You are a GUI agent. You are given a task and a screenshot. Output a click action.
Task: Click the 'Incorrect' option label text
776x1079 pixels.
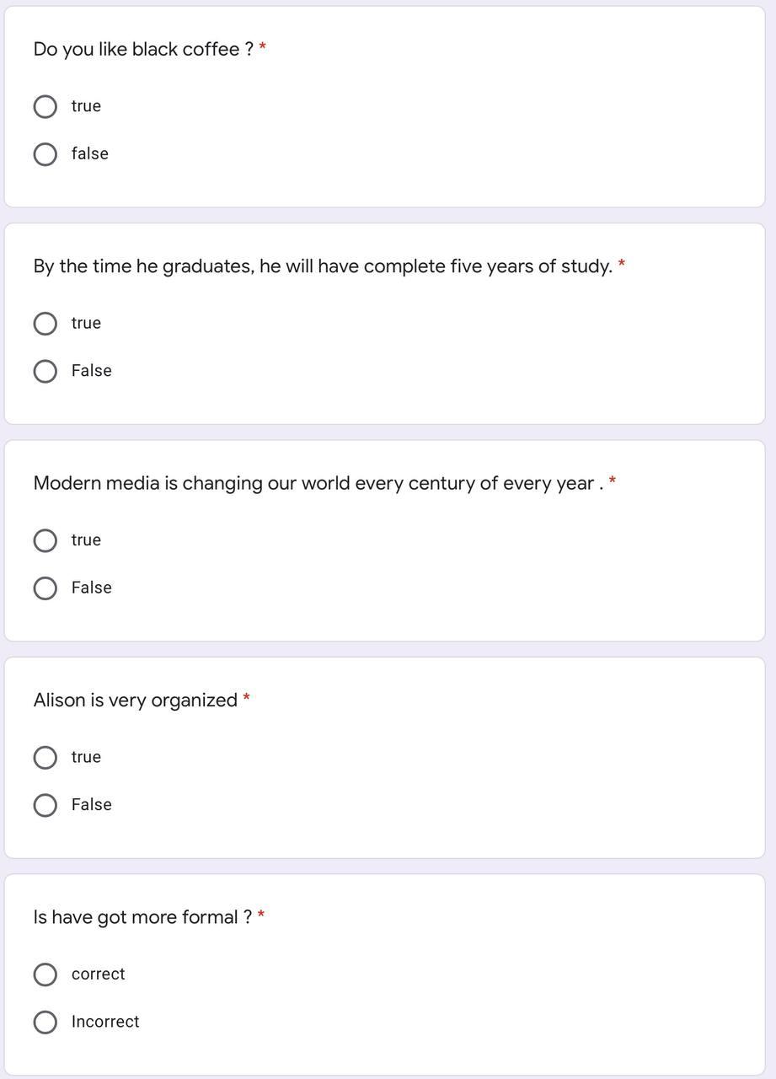105,1022
